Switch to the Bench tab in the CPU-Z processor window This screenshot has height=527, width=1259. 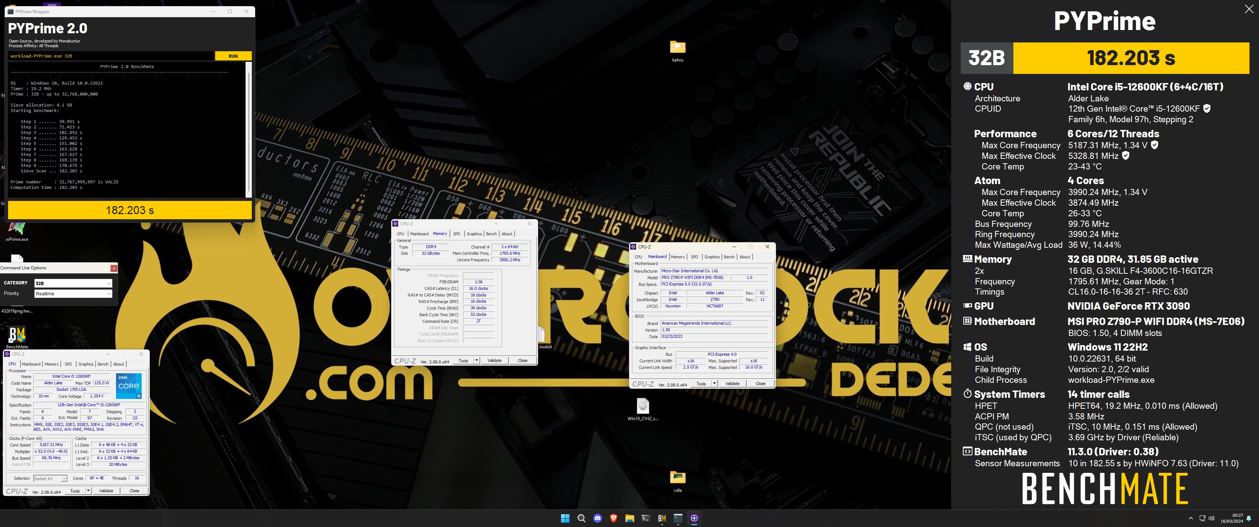pos(103,364)
